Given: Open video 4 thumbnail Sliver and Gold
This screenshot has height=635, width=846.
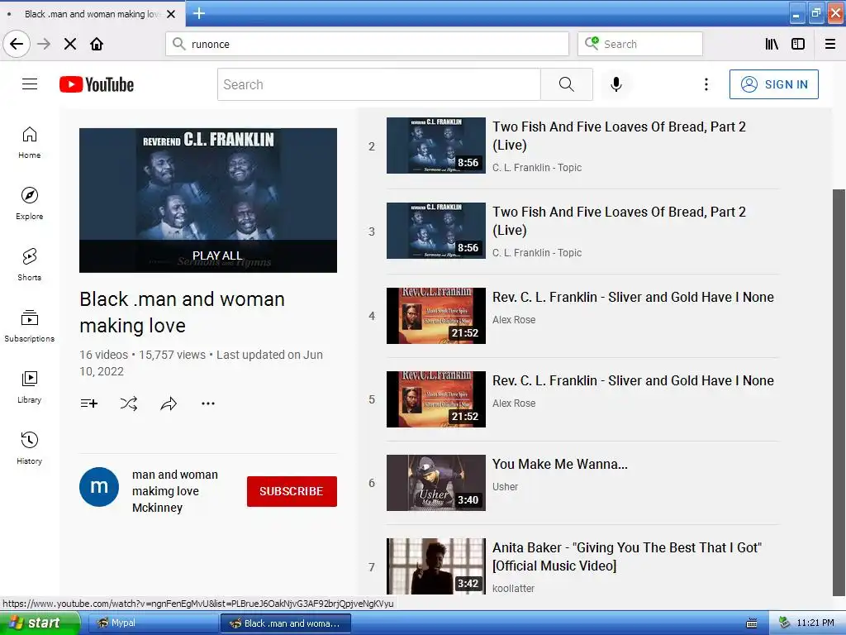Looking at the screenshot, I should pos(436,315).
